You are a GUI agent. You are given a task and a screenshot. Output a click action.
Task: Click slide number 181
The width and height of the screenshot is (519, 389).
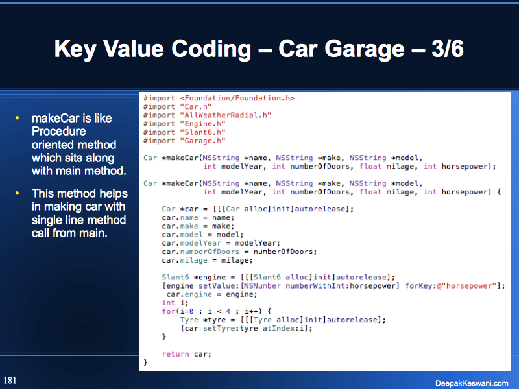click(x=10, y=380)
